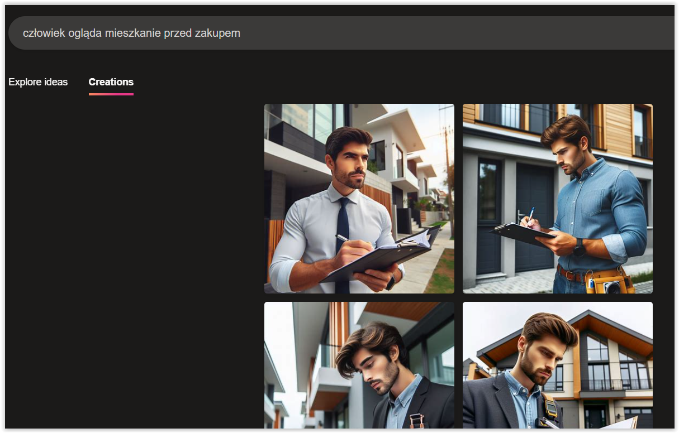Click the pink underline beneath Creations
The width and height of the screenshot is (679, 433).
pos(111,94)
